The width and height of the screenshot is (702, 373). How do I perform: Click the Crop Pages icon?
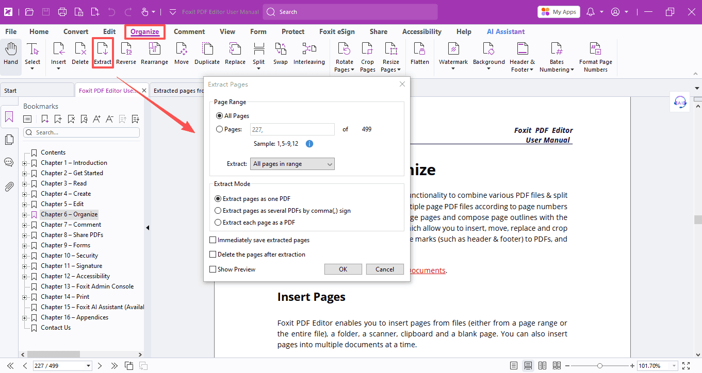point(367,49)
